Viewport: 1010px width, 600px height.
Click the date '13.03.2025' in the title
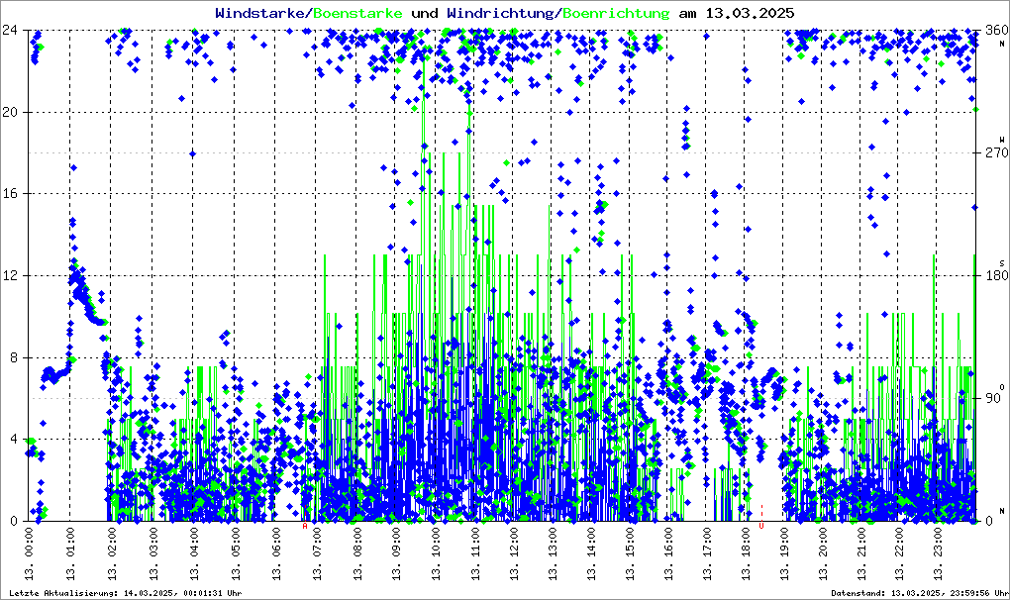coord(750,13)
